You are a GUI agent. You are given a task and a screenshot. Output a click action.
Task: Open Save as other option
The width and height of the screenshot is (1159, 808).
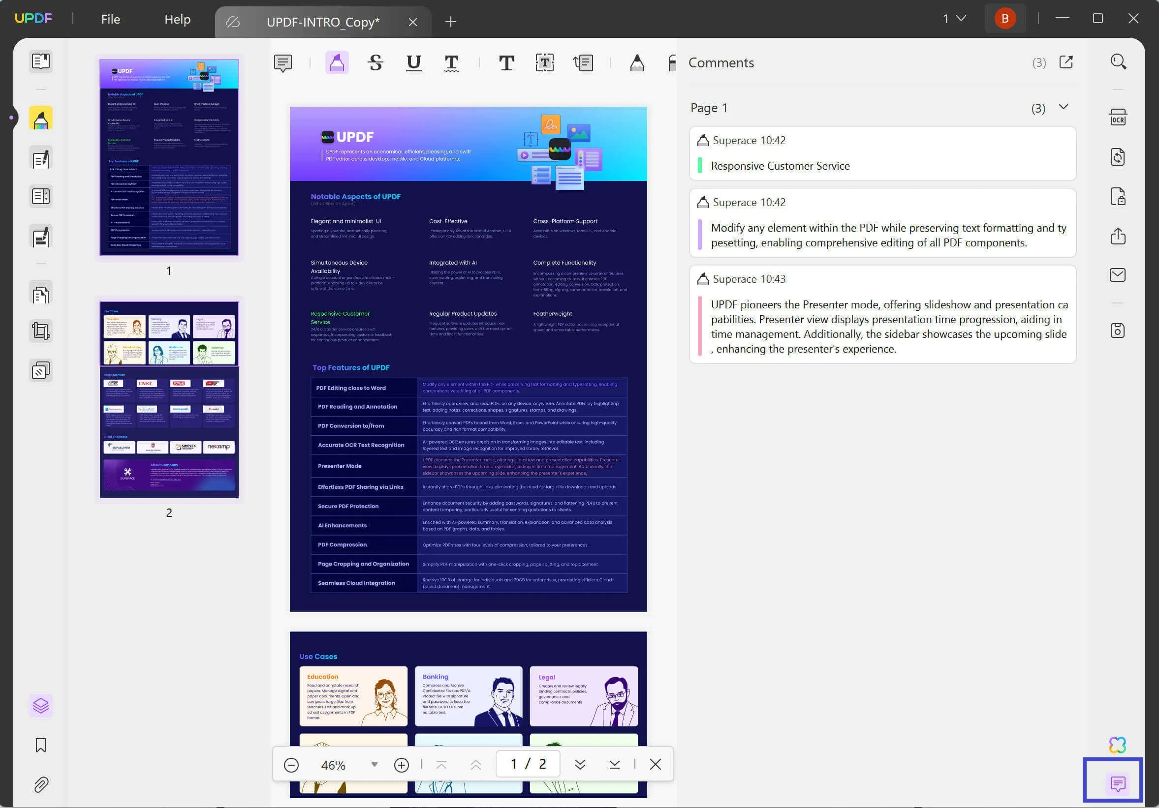(x=1118, y=330)
